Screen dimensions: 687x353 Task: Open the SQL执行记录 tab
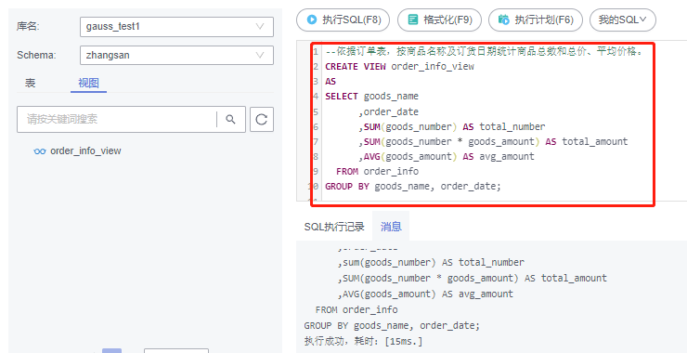coord(334,227)
